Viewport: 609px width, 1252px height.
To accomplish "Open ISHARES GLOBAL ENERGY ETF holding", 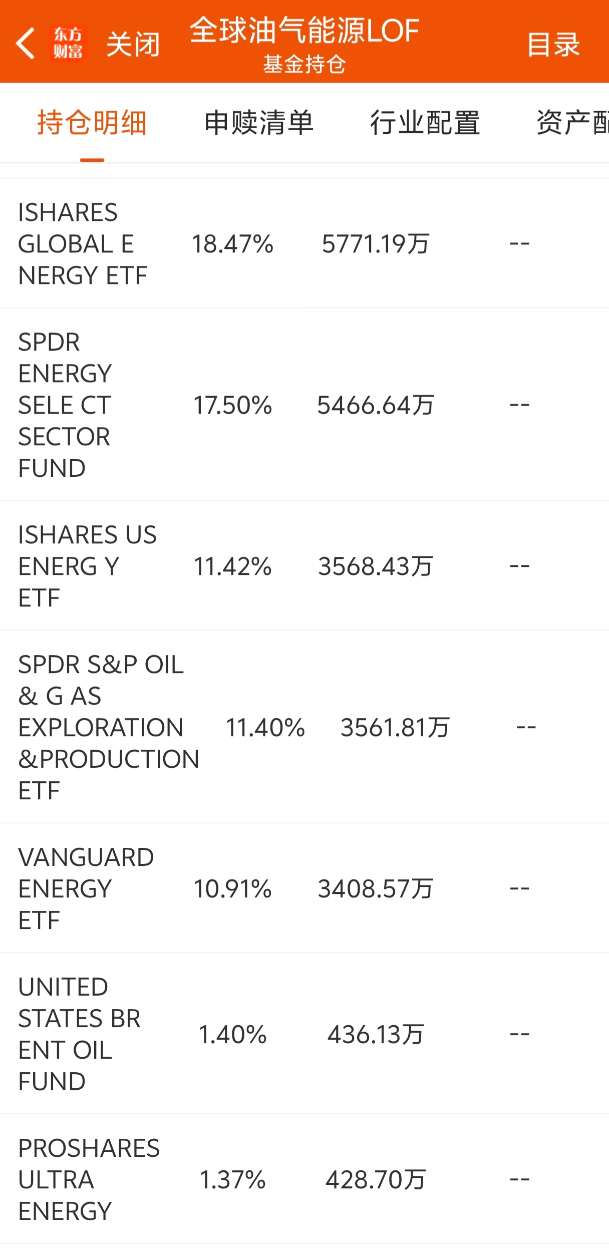I will point(83,244).
